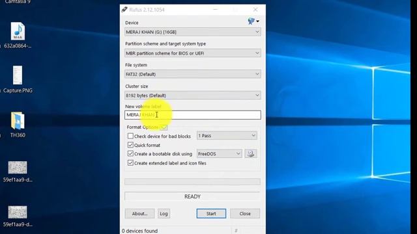The height and width of the screenshot is (234, 417).
Task: Select the Capture.PNG desktop icon
Action: [18, 75]
